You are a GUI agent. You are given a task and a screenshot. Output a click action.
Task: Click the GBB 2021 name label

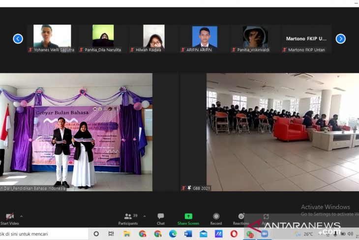click(x=201, y=188)
